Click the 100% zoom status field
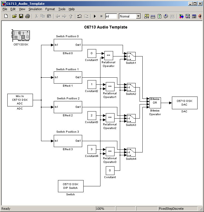Viewport: 204px width, 212px height. [105, 209]
